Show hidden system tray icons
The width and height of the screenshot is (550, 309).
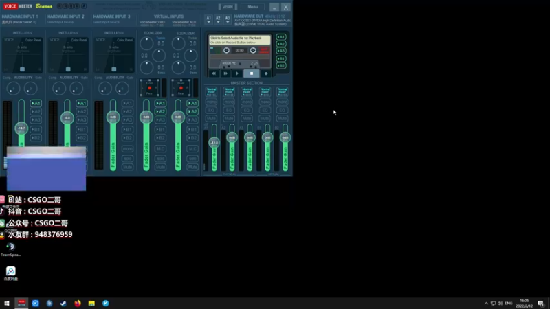click(x=486, y=304)
